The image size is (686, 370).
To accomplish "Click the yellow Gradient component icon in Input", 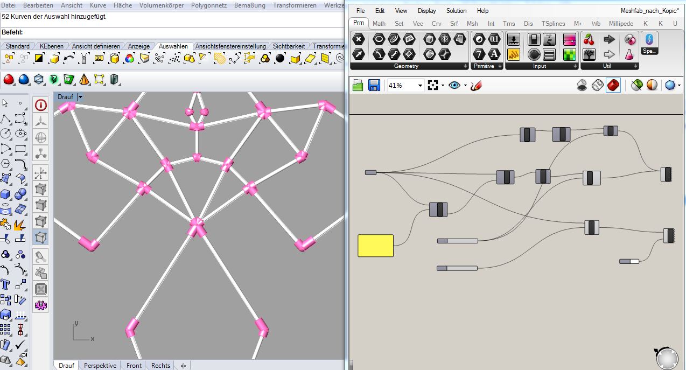I will point(514,54).
